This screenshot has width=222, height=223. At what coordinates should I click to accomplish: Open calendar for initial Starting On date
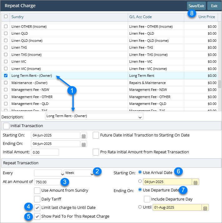tap(84, 136)
